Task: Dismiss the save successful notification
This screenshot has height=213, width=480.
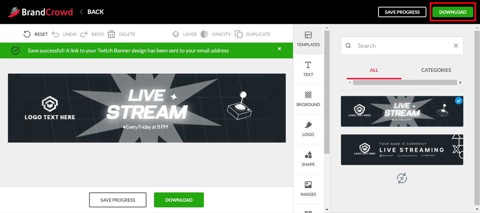Action: coord(279,49)
